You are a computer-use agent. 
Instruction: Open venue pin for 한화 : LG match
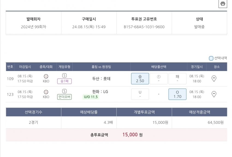214,94
